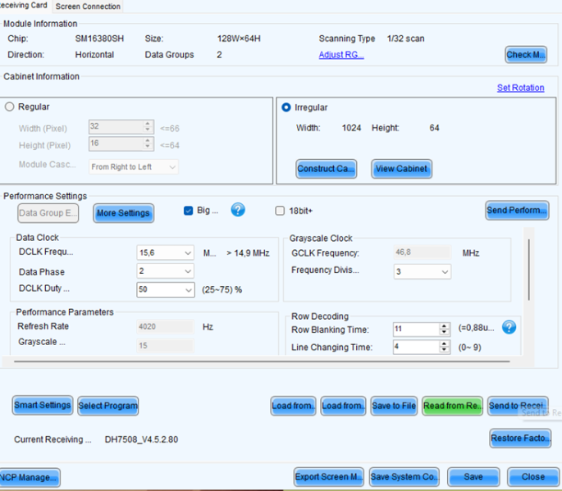The image size is (562, 491).
Task: Enable the 18bit+ checkbox
Action: click(280, 211)
